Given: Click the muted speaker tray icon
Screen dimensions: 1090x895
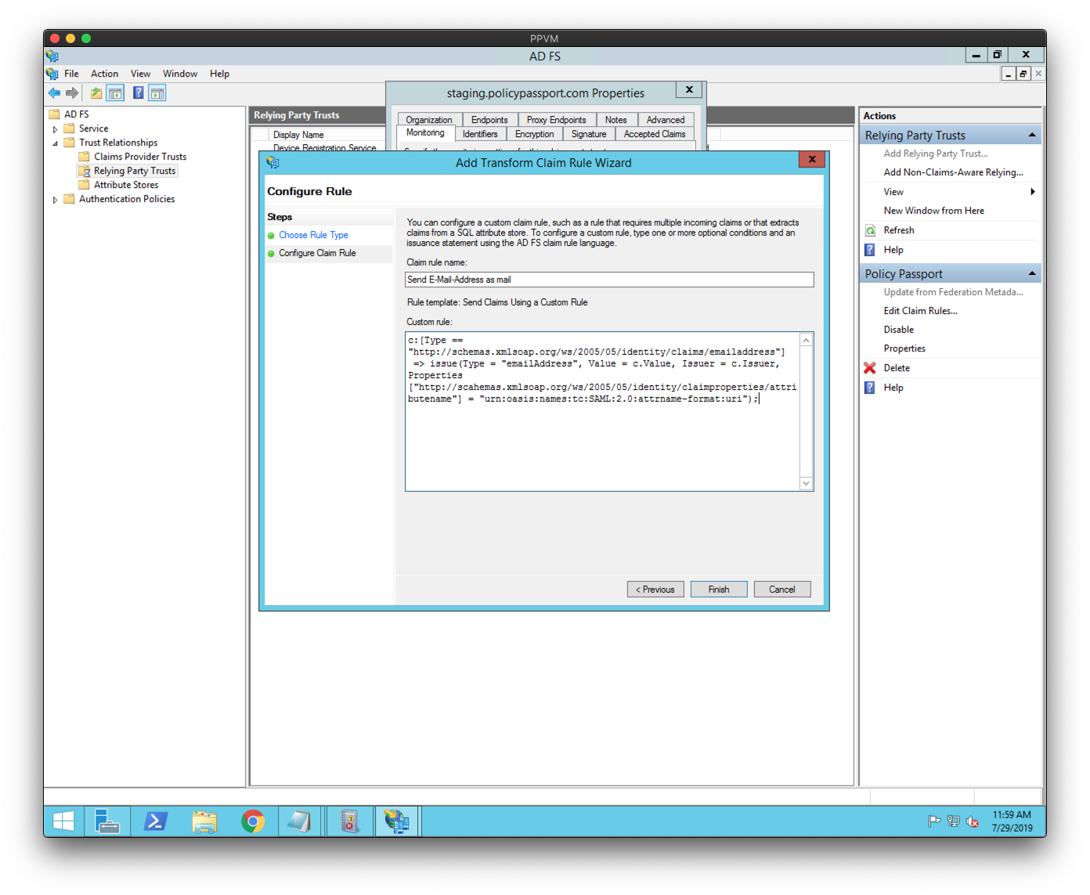Looking at the screenshot, I should 973,821.
